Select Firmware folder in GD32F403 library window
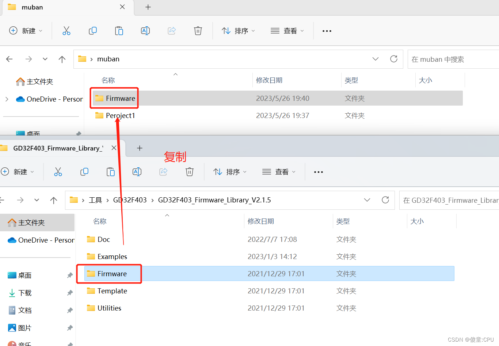This screenshot has height=346, width=499. (269, 274)
